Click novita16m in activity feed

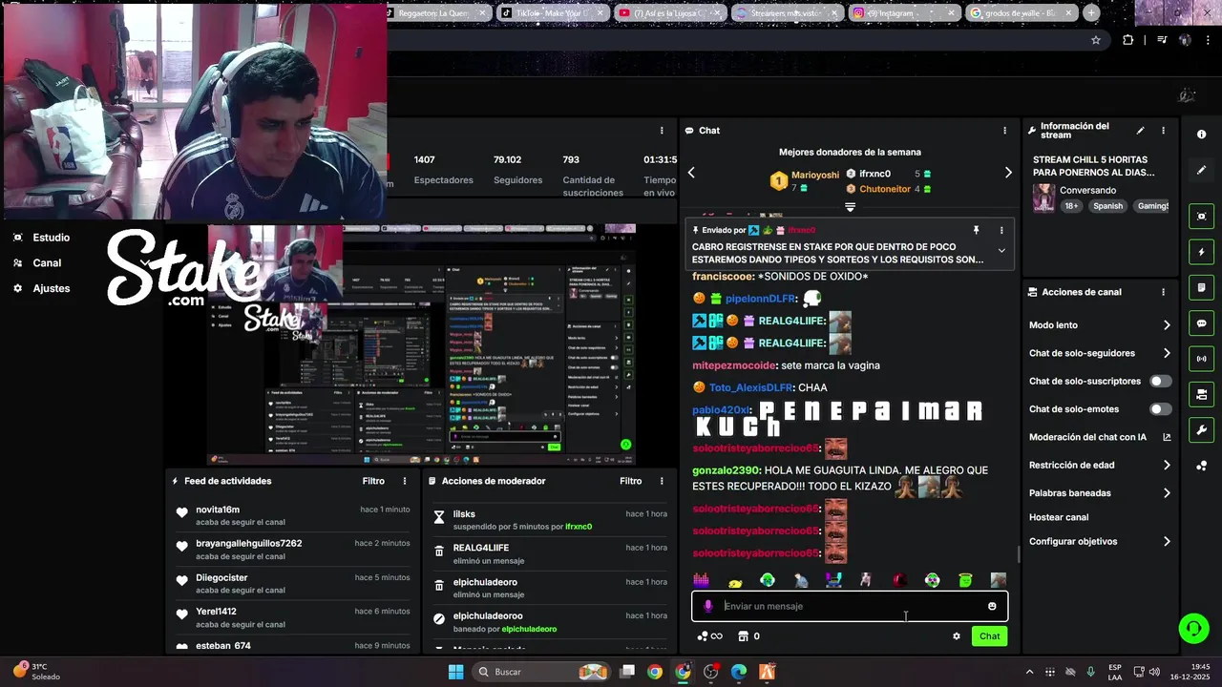coord(218,510)
